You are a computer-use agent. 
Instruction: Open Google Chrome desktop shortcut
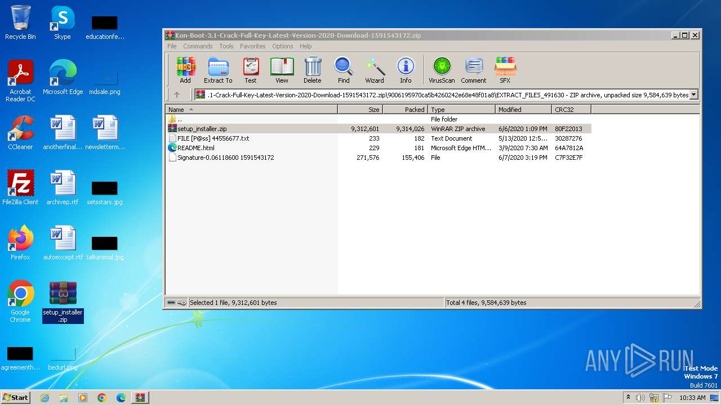click(20, 302)
